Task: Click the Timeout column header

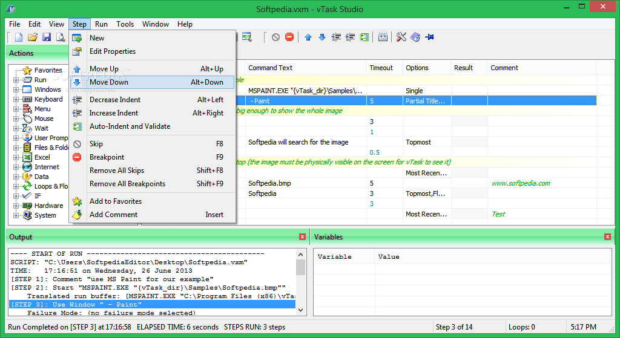Action: click(x=384, y=68)
